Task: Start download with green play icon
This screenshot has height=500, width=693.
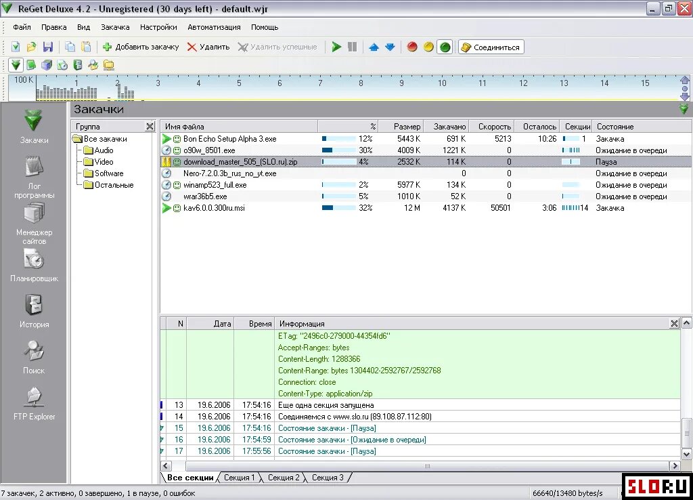Action: [336, 47]
